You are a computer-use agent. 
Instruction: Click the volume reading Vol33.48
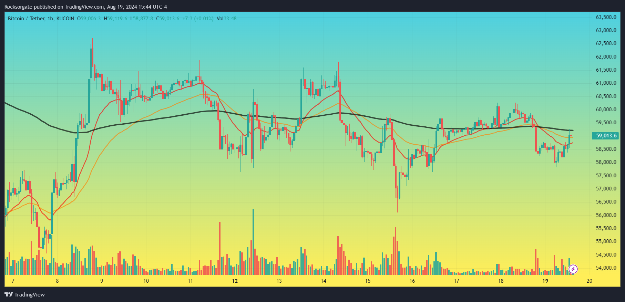(227, 19)
